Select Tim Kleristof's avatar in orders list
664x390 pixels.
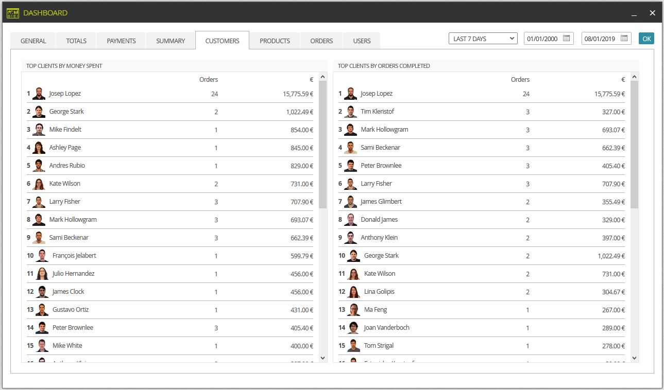tap(350, 112)
